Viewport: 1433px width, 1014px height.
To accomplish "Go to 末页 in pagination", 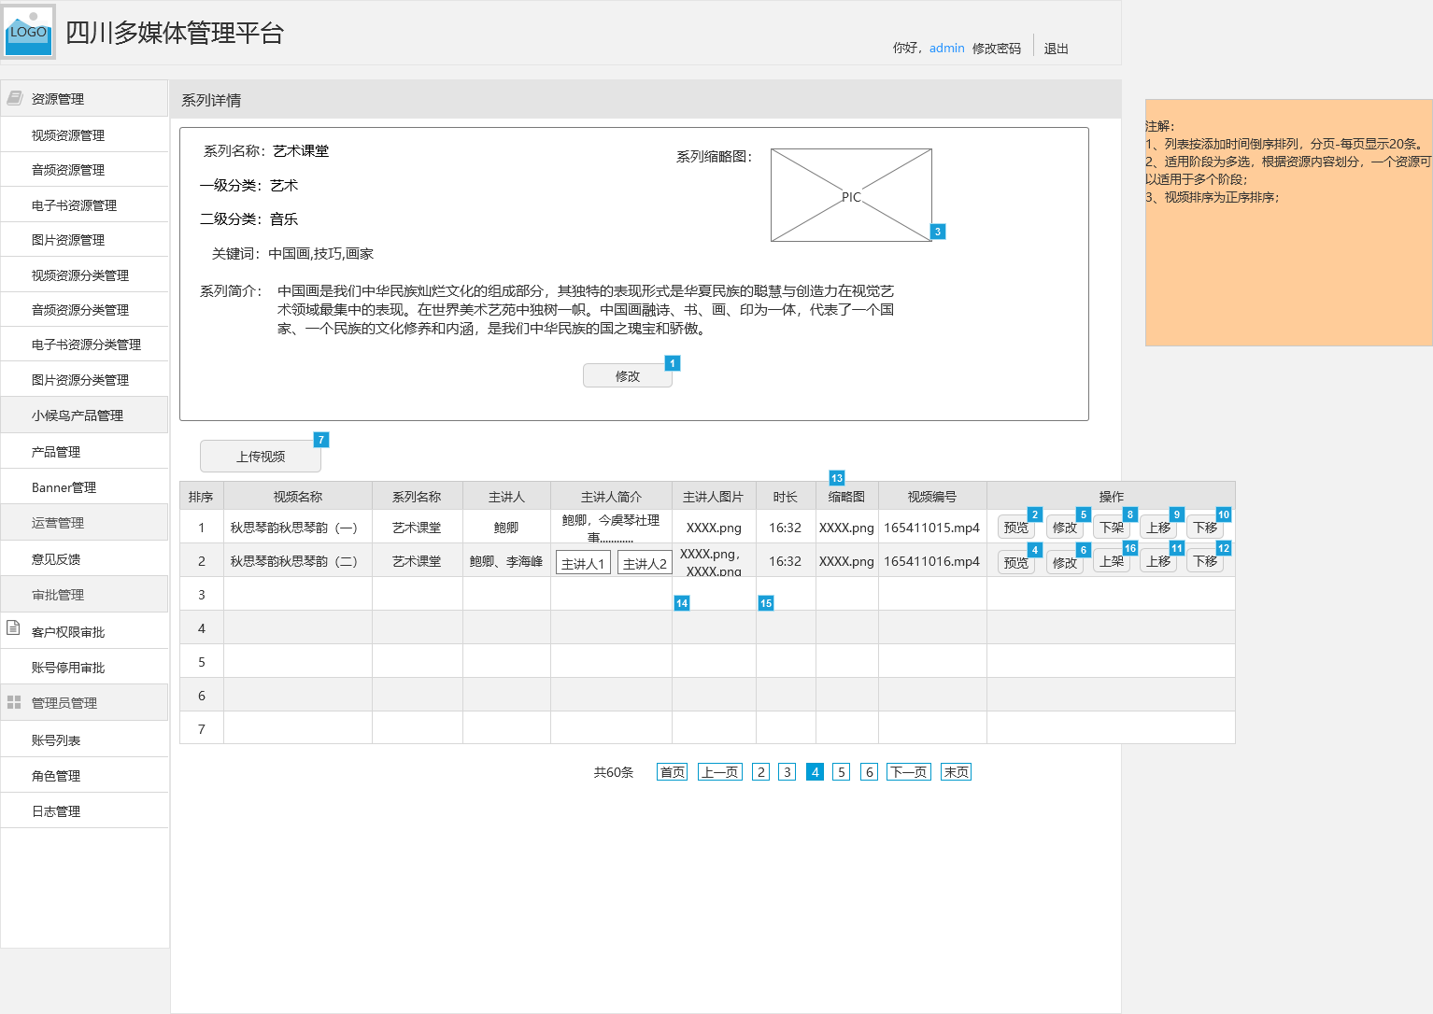I will coord(956,771).
